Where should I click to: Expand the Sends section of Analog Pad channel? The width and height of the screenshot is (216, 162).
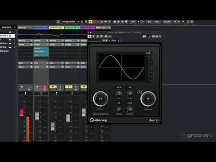tap(41, 67)
